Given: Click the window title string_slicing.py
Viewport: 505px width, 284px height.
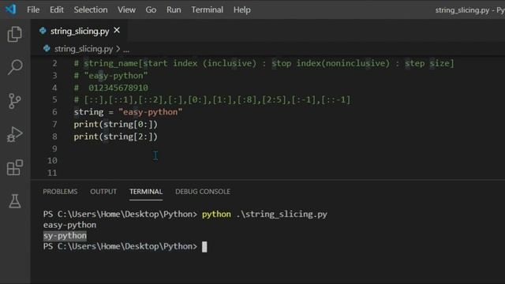Looking at the screenshot, I should 462,10.
